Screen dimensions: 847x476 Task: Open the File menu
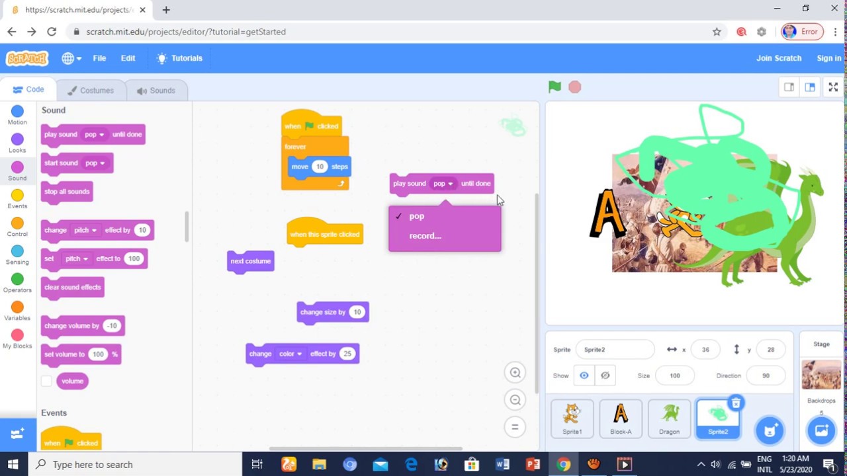pos(99,58)
